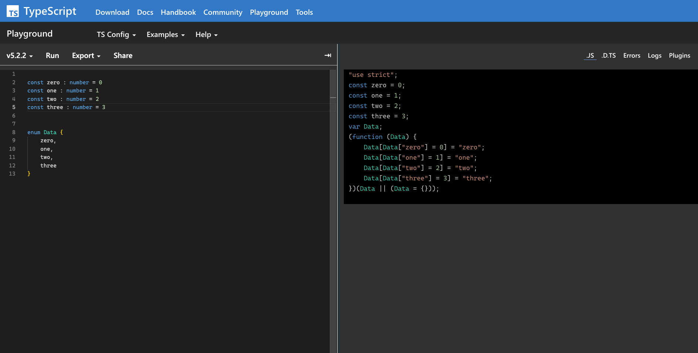
Task: Click the enum member 'zero,' in the editor
Action: [48, 141]
